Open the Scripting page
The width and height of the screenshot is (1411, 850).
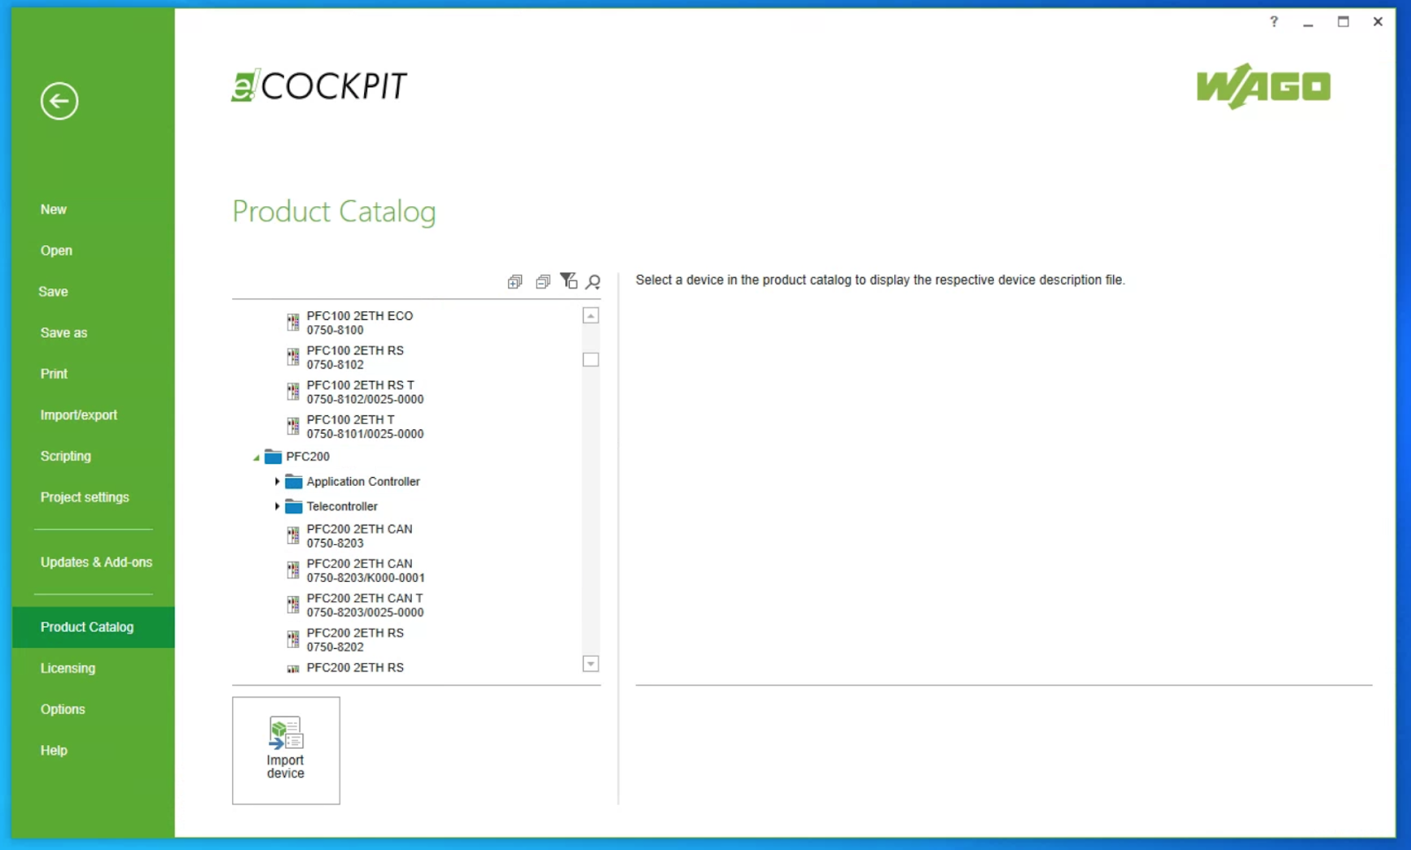pyautogui.click(x=65, y=456)
